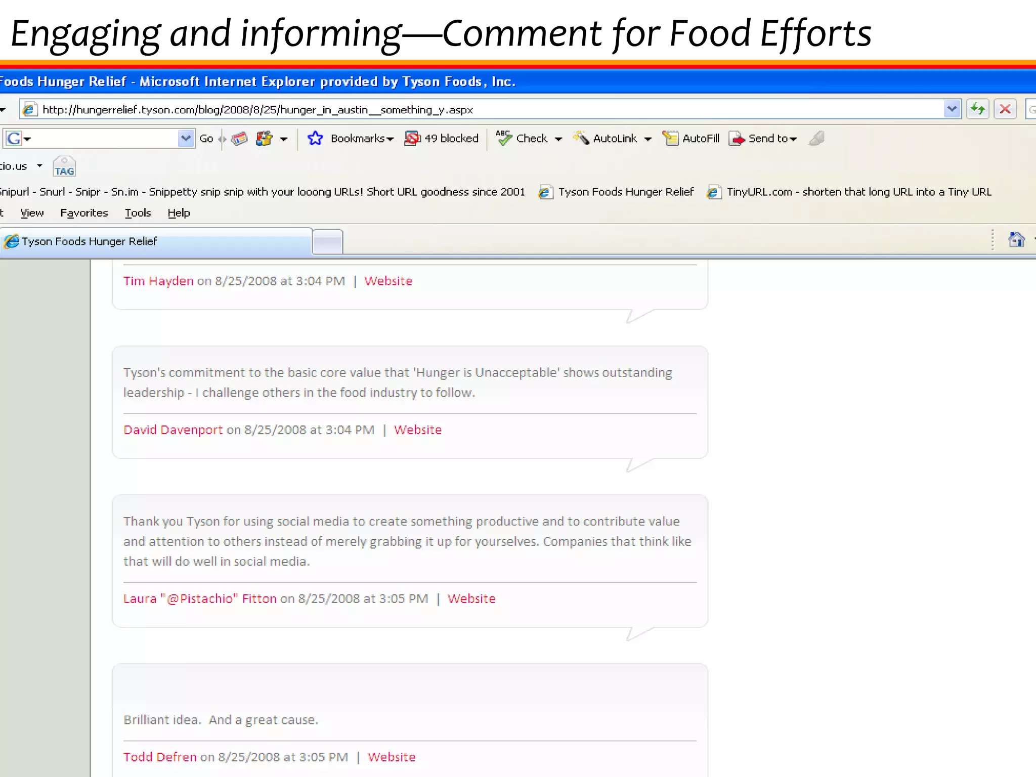
Task: Open David Davenport's Website link
Action: click(418, 429)
